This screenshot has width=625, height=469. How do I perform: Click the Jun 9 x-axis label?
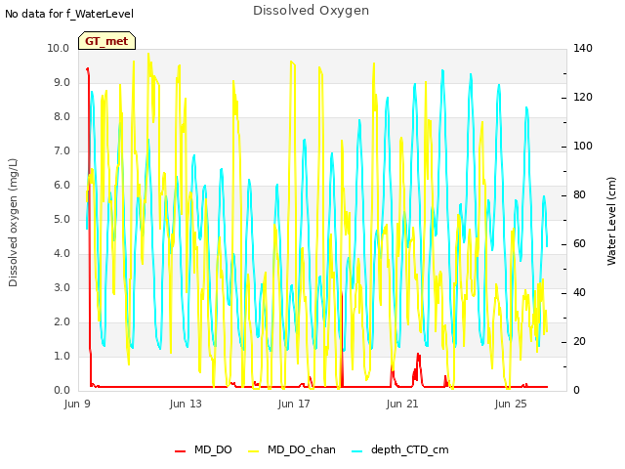[77, 404]
